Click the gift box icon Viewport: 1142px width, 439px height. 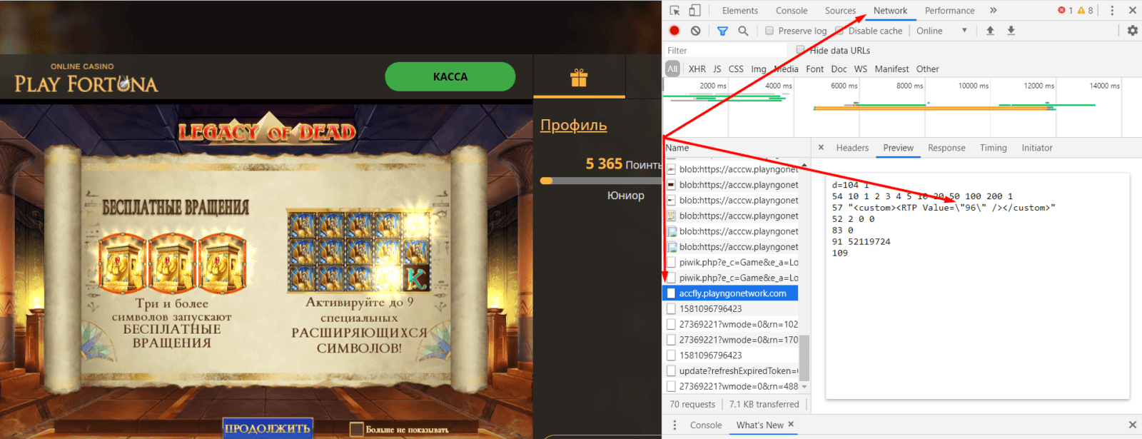(579, 78)
